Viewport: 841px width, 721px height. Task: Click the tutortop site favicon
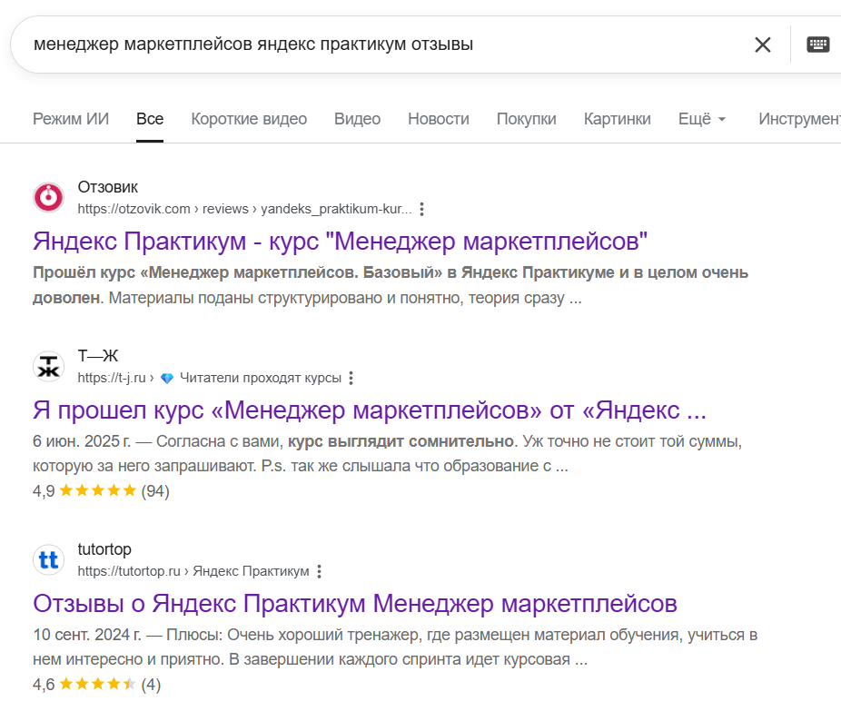point(49,559)
